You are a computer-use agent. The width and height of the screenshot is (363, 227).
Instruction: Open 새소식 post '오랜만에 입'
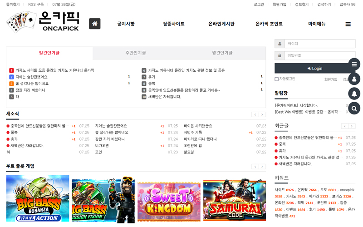click(x=192, y=145)
